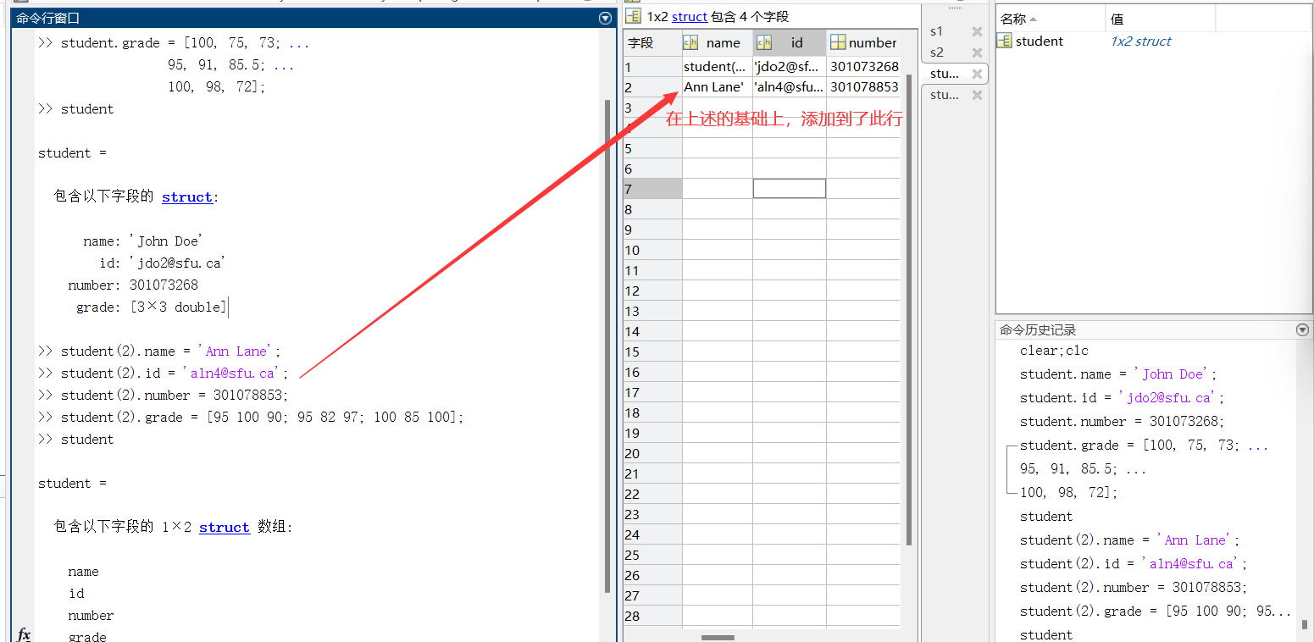Click the horizontal scrollbar below the variable grid
Image resolution: width=1314 pixels, height=642 pixels.
pos(717,637)
